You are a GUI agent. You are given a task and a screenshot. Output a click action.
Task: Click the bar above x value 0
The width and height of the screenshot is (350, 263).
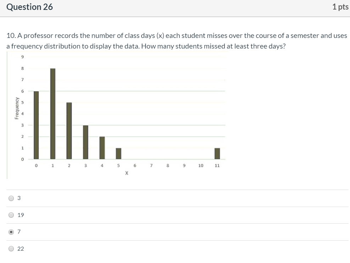36,124
